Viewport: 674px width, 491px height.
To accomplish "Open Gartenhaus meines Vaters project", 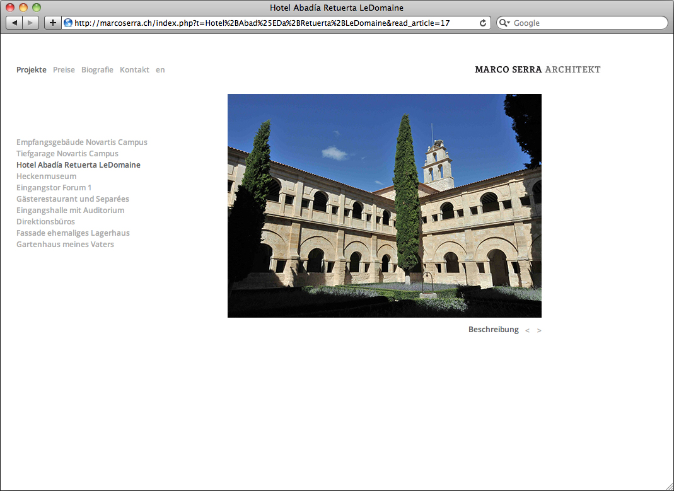I will pyautogui.click(x=65, y=245).
